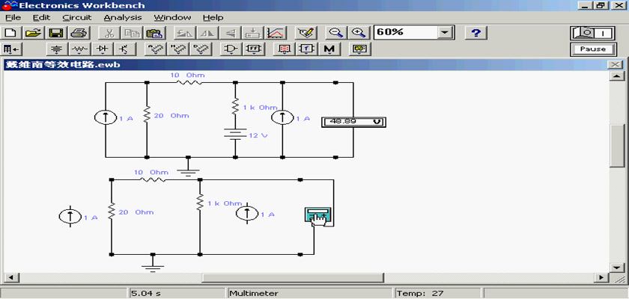Create a subcircuit from selection
Image resolution: width=629 pixels, height=299 pixels.
[x=253, y=33]
